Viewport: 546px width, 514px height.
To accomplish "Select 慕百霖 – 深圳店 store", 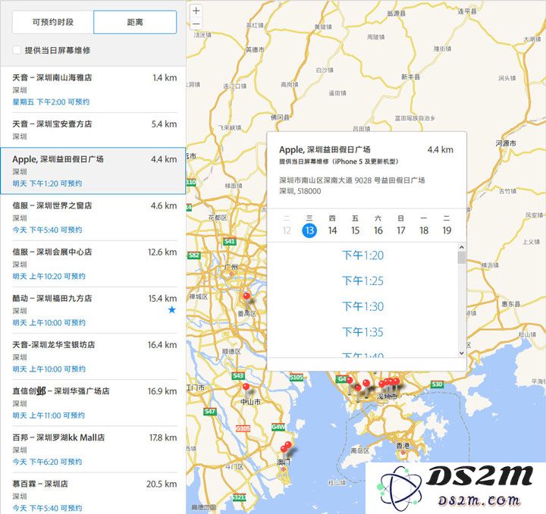I will 94,494.
